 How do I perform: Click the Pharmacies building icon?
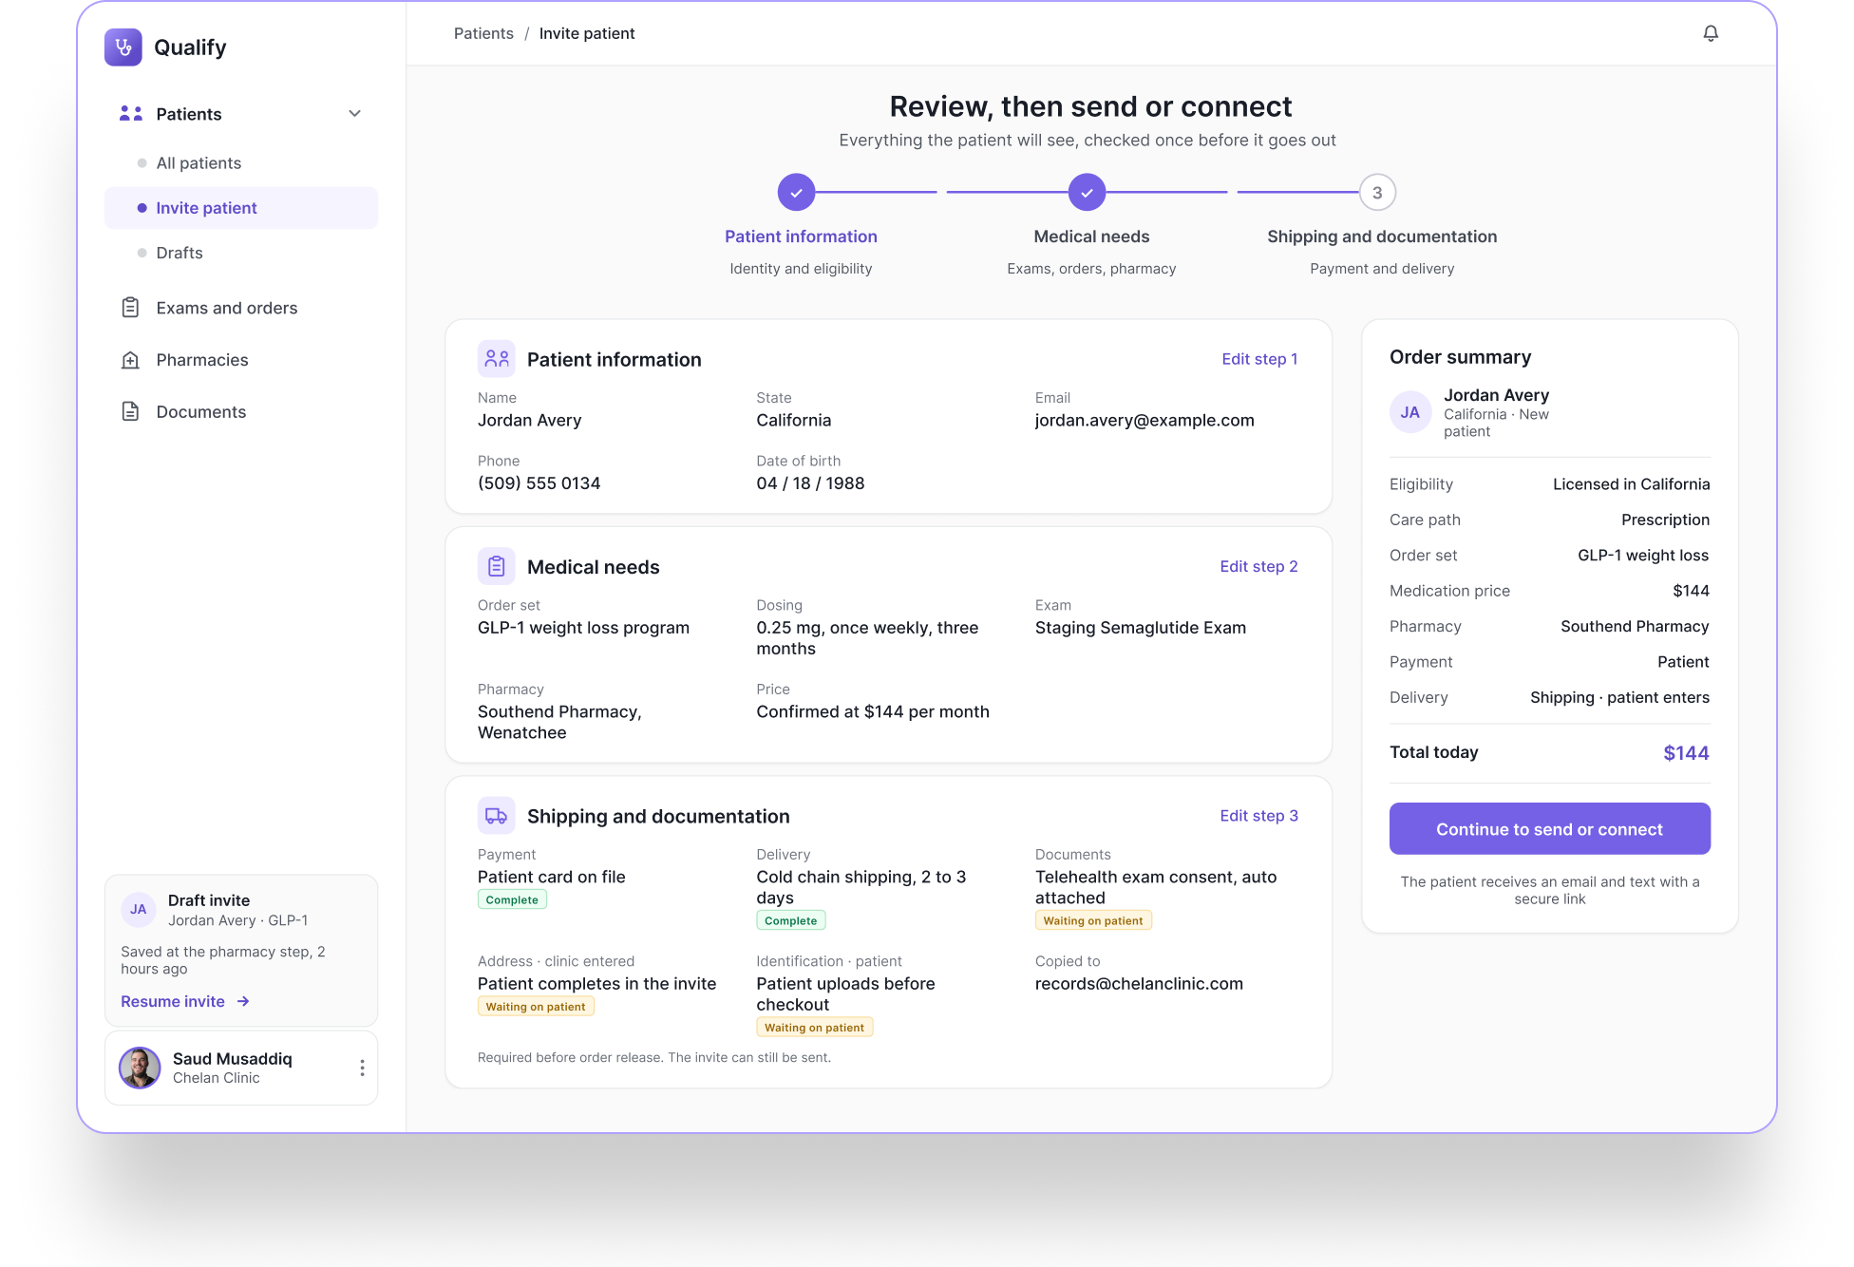click(x=131, y=360)
